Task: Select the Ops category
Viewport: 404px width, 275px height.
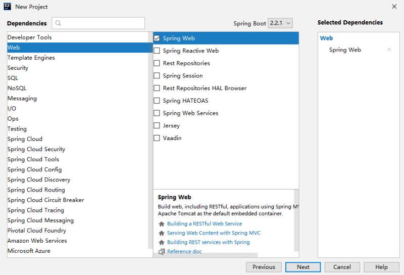Action: [78, 119]
